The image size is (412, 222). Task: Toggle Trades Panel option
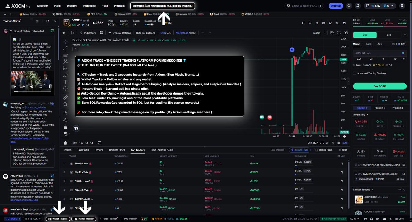coord(324,150)
